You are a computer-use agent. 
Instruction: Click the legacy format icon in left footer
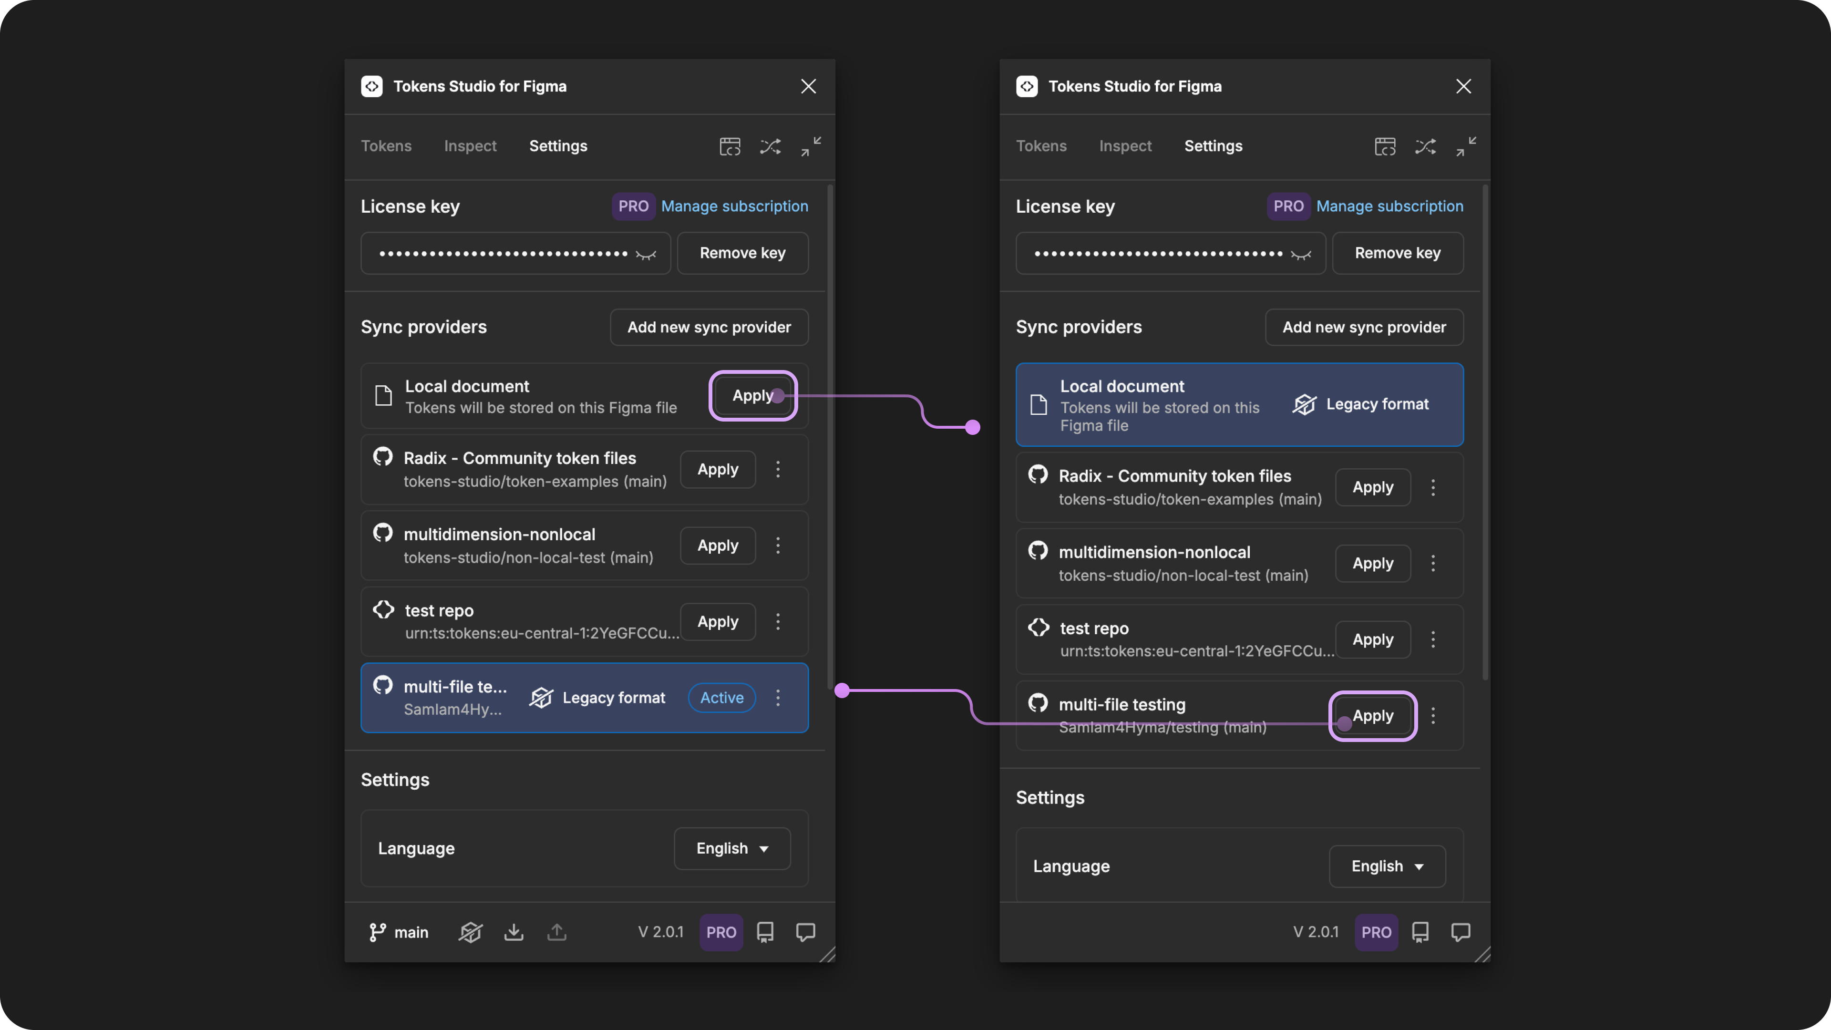(470, 932)
